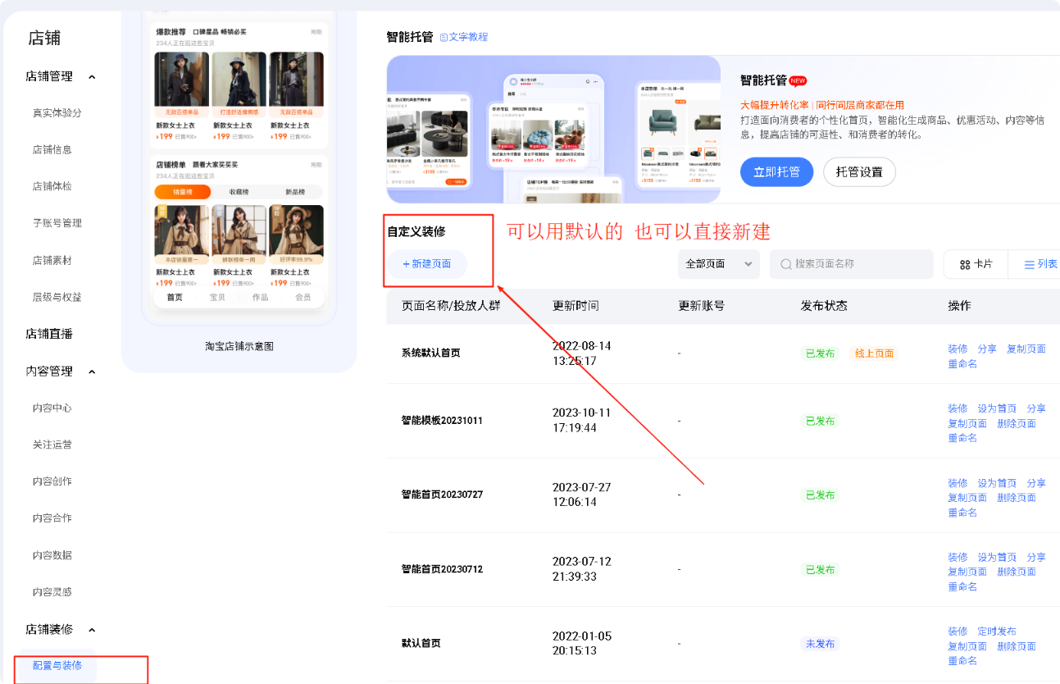Click the 好评率99.9% product thumbnail
This screenshot has height=684, width=1060.
pyautogui.click(x=296, y=235)
